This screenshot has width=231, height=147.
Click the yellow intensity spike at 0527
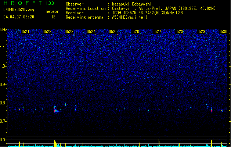tap(159, 143)
